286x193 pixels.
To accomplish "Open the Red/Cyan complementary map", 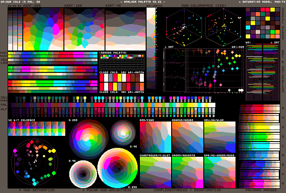I will click(155, 137).
